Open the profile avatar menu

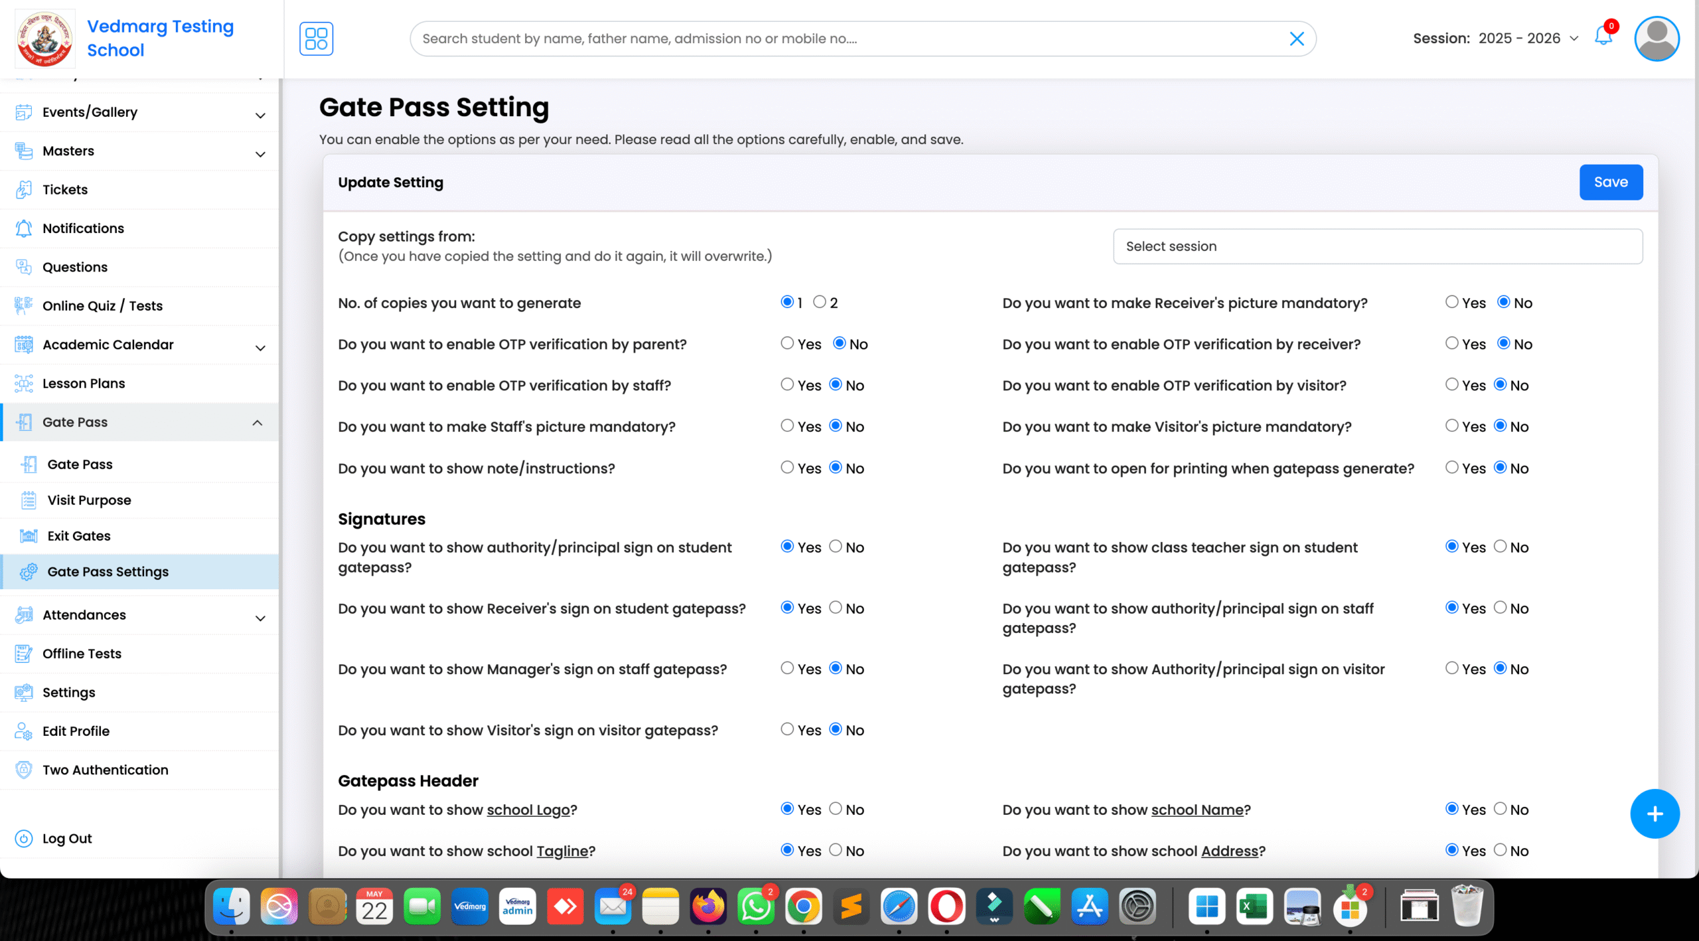coord(1657,38)
